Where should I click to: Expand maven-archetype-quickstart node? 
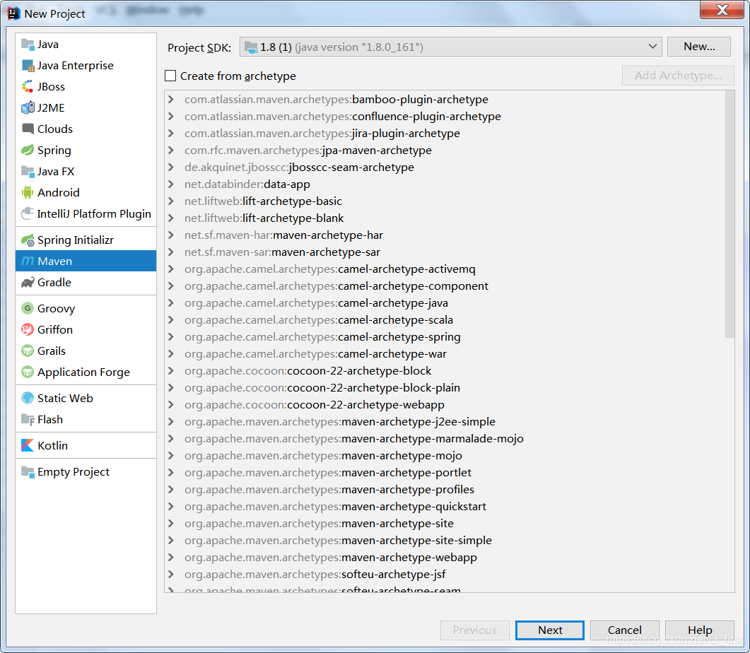tap(171, 506)
